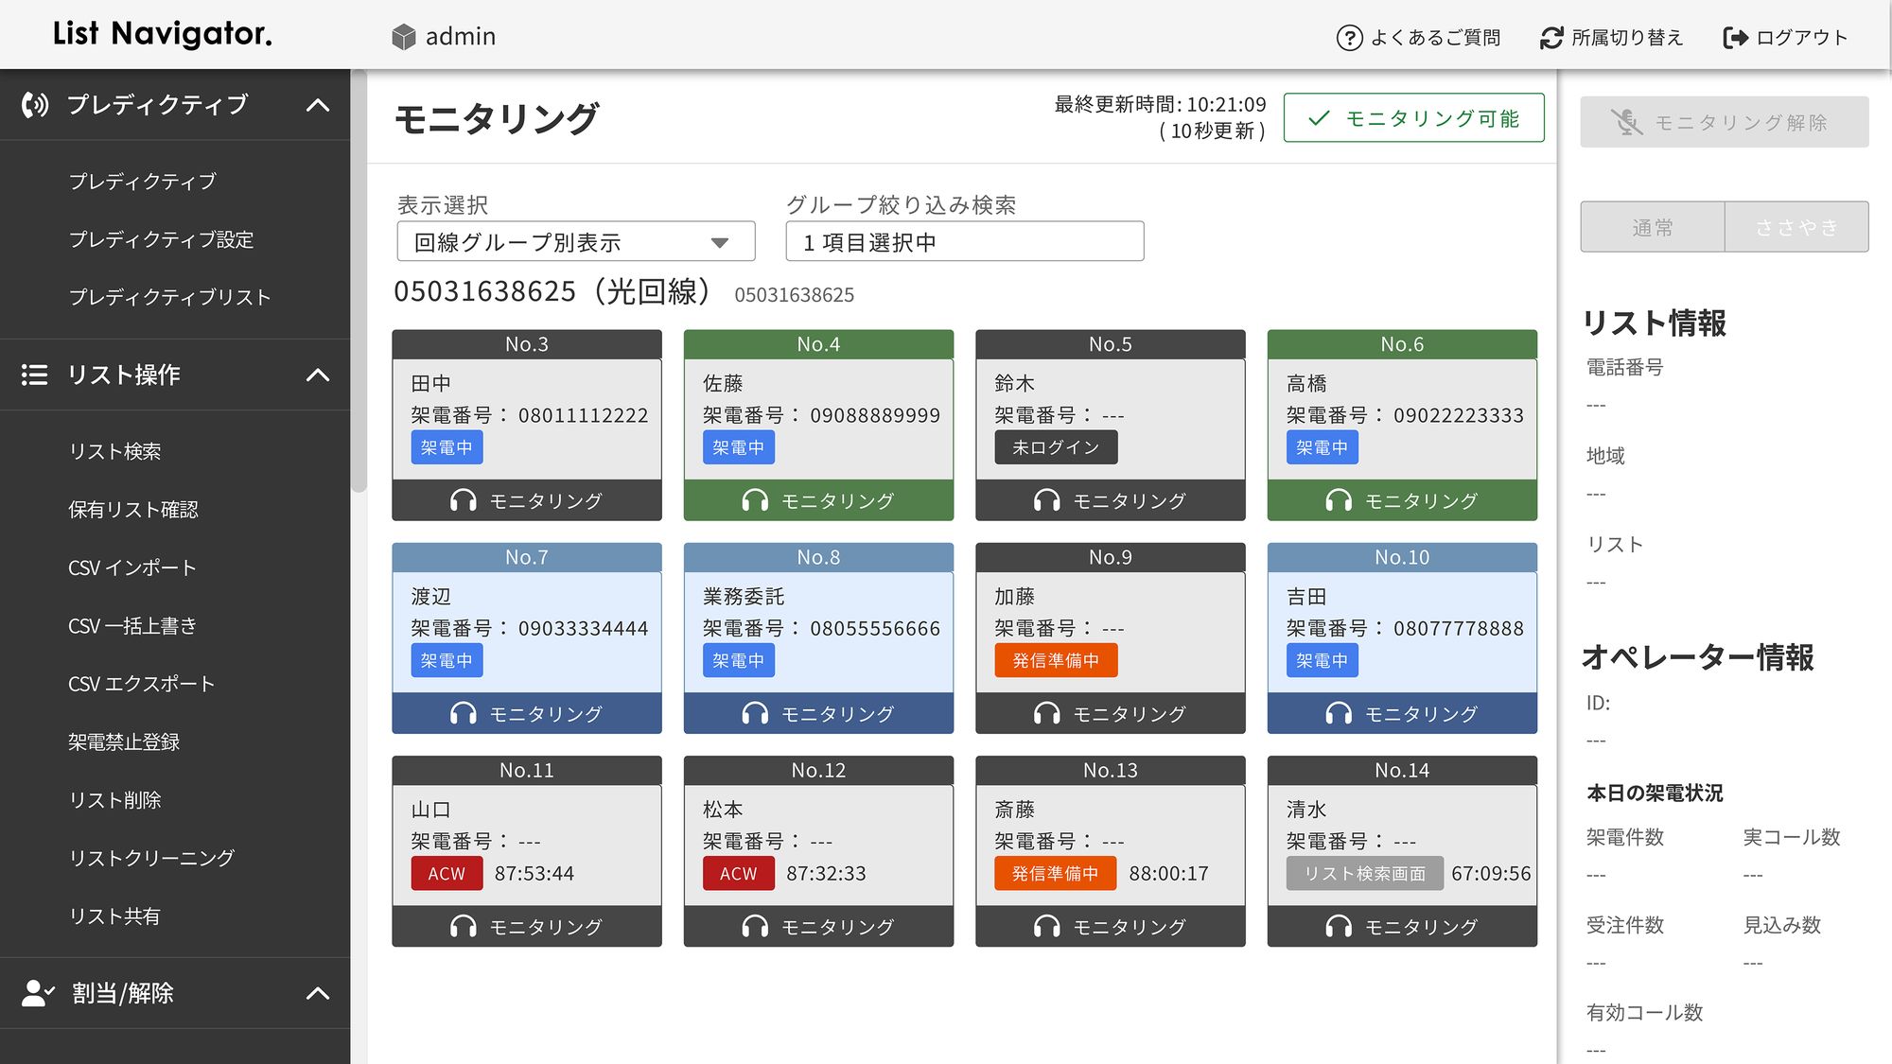Click phone number 08077778888 on 吉田 card
Screen dimensions: 1892x1064
click(x=1459, y=628)
